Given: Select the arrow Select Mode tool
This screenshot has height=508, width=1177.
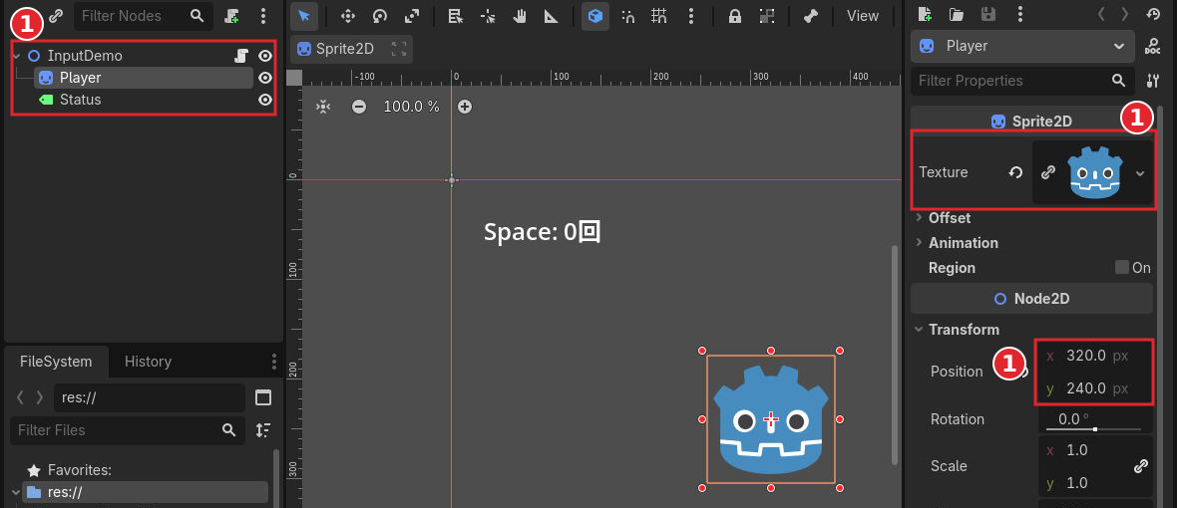Looking at the screenshot, I should (x=304, y=16).
